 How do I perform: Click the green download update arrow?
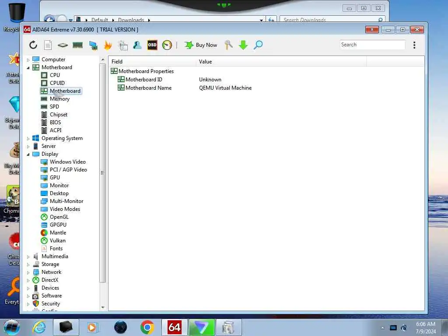click(x=243, y=45)
